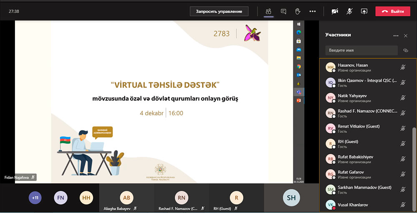Open more actions menu in top toolbar
The height and width of the screenshot is (213, 417).
(x=312, y=11)
